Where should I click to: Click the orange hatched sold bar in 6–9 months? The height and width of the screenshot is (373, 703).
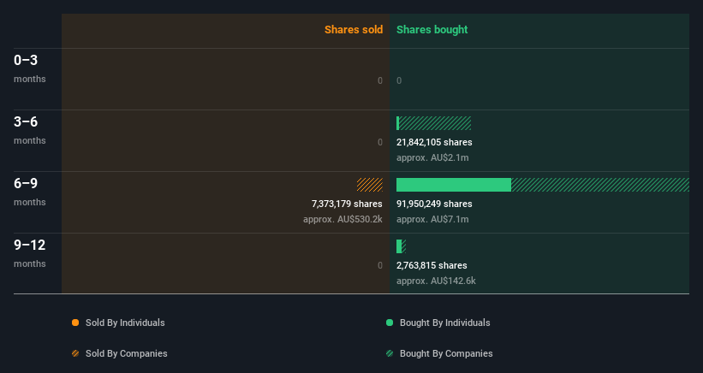tap(370, 185)
